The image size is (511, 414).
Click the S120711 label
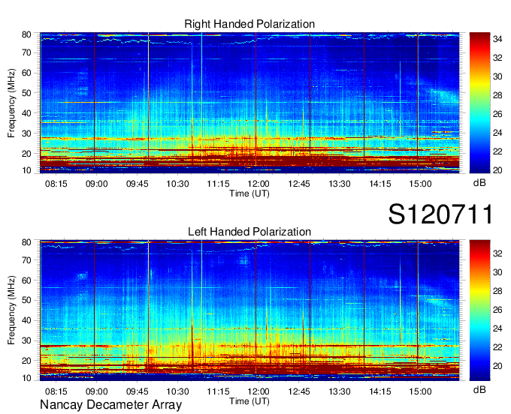[x=440, y=214]
